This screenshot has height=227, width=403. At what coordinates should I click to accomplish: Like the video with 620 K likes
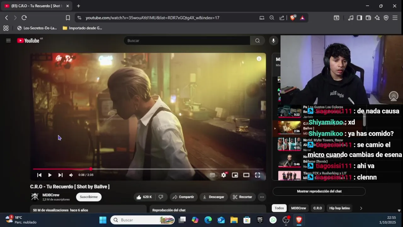point(144,197)
